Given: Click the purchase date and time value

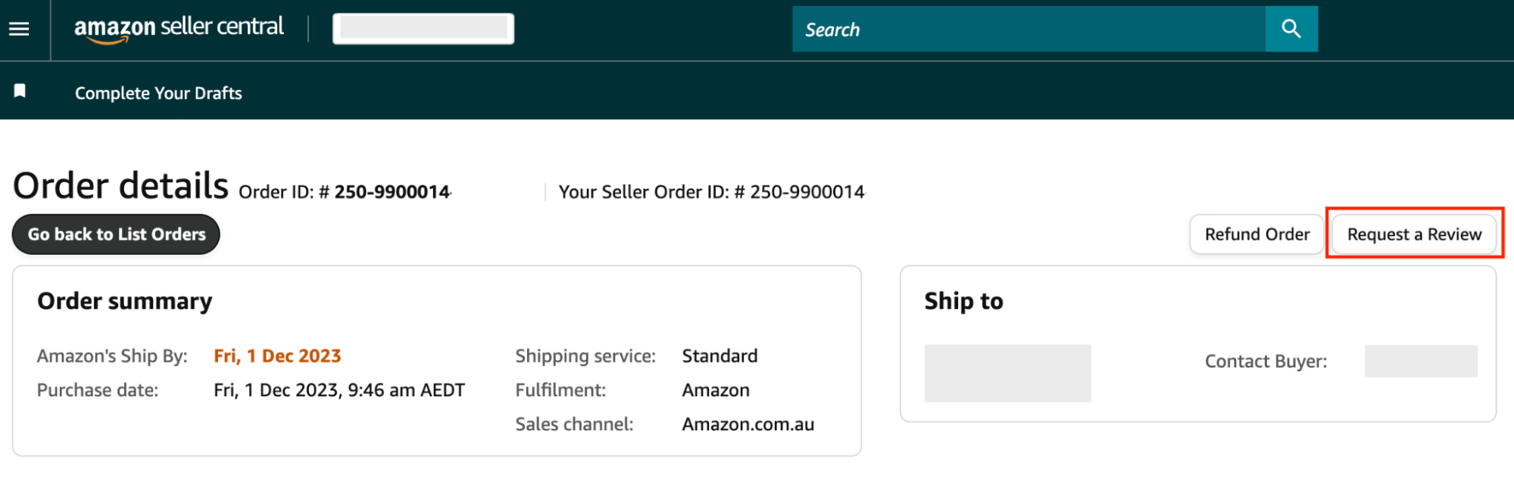Looking at the screenshot, I should [339, 390].
